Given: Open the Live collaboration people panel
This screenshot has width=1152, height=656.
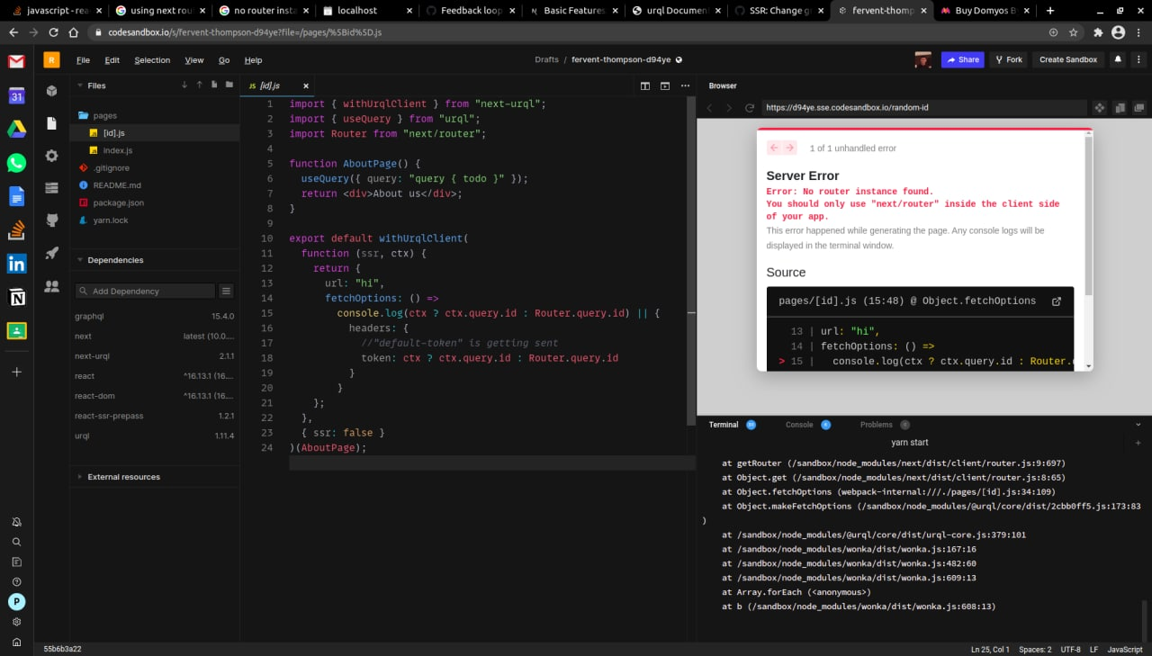Looking at the screenshot, I should pos(52,286).
